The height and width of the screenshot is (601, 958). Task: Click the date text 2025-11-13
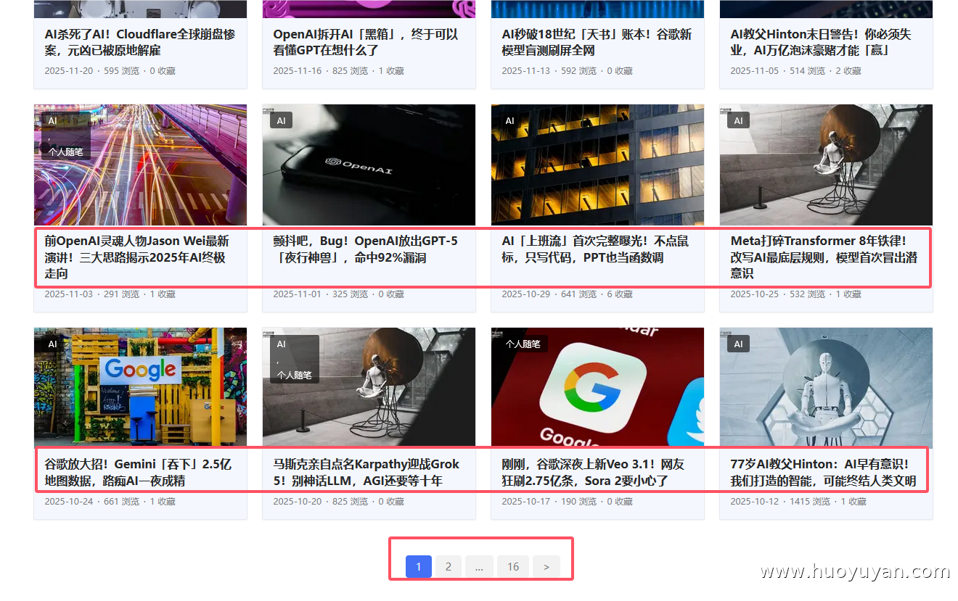pos(526,71)
